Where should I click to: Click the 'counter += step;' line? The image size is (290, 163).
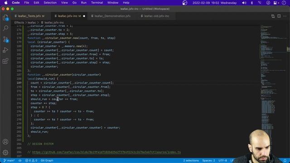click(43, 103)
